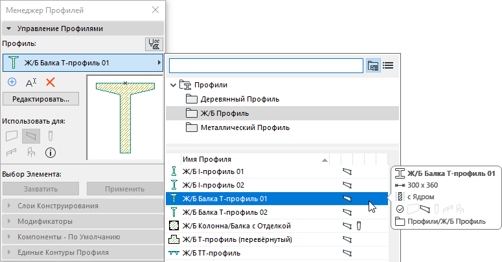
Task: Click the T-profile preview thumbnail
Action: pos(125,117)
